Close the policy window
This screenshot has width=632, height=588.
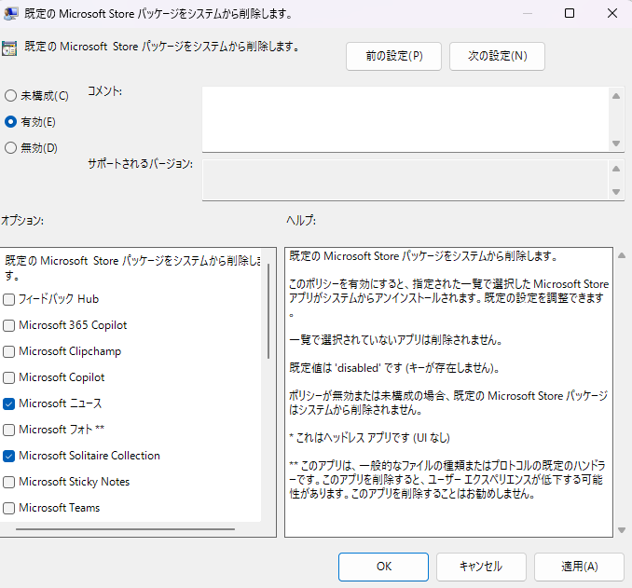click(612, 13)
